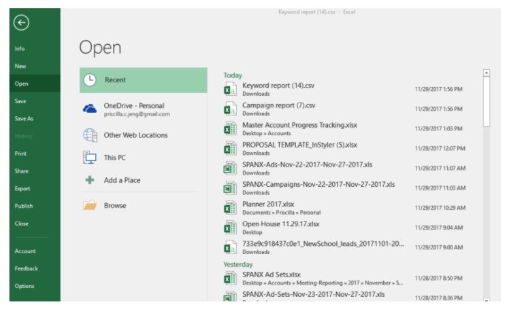
Task: Click the OneDrive cloud icon
Action: click(90, 109)
